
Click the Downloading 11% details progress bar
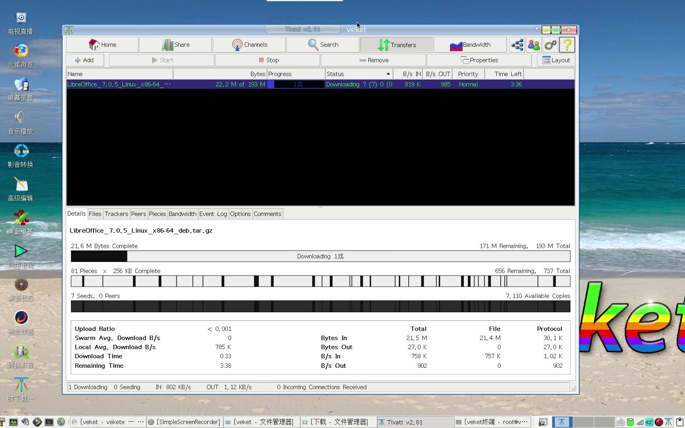pyautogui.click(x=320, y=256)
